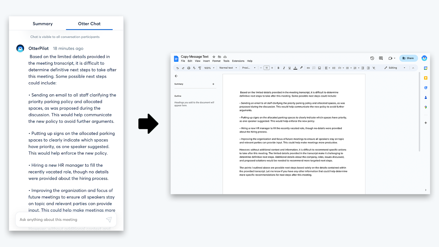This screenshot has width=439, height=247.
Task: Activate the paint format tool
Action: pos(200,68)
